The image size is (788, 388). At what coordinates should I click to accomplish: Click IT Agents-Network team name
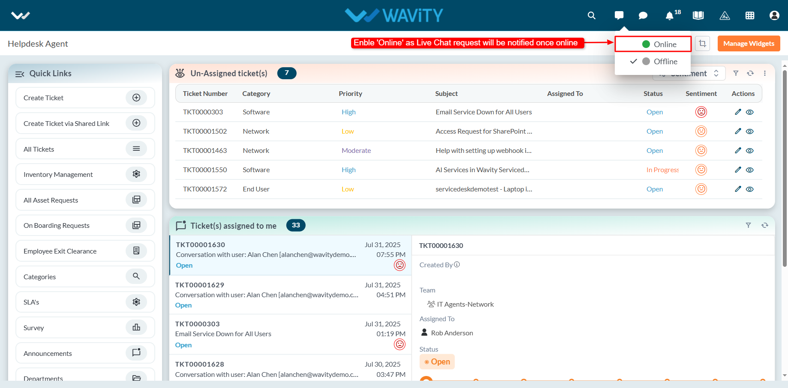click(465, 304)
